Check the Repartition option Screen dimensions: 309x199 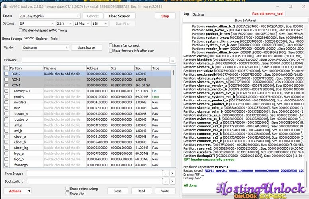(x=67, y=193)
